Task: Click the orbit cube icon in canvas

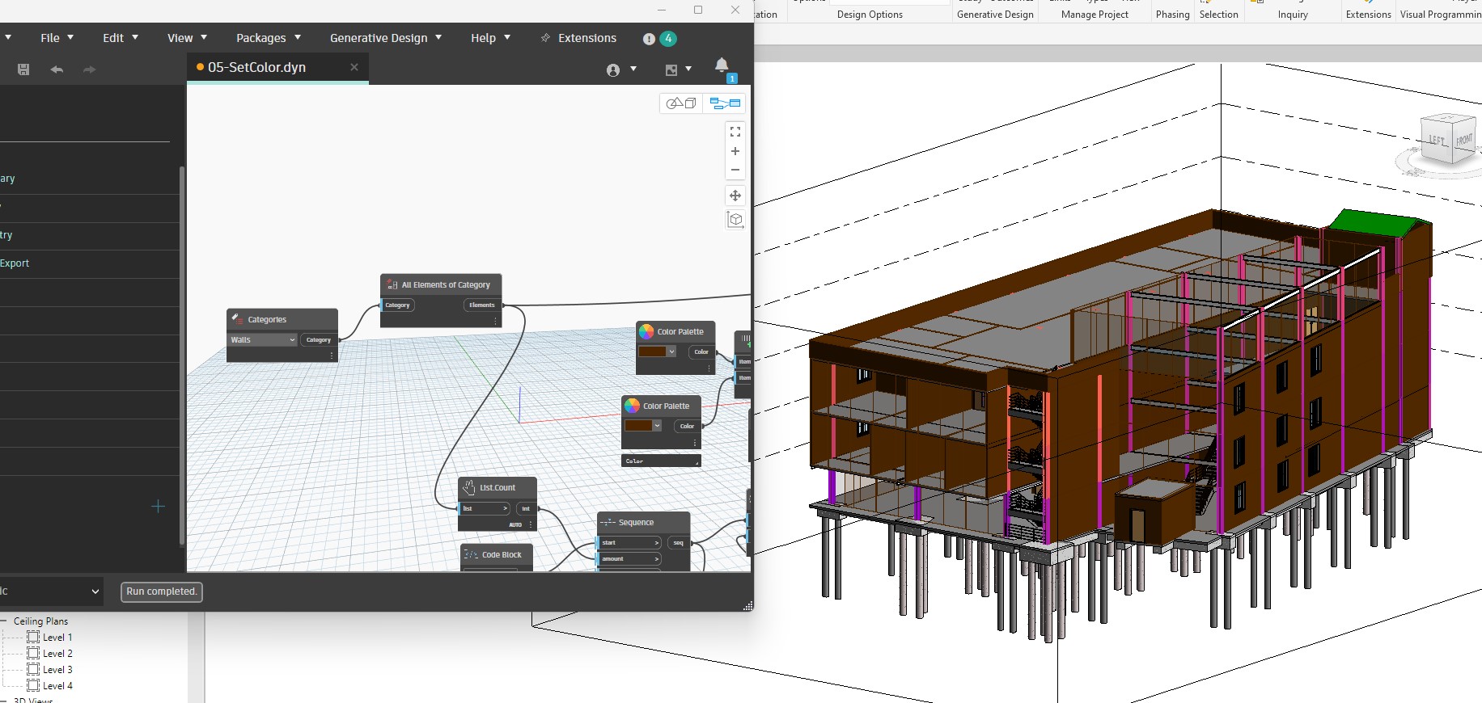Action: (x=735, y=219)
